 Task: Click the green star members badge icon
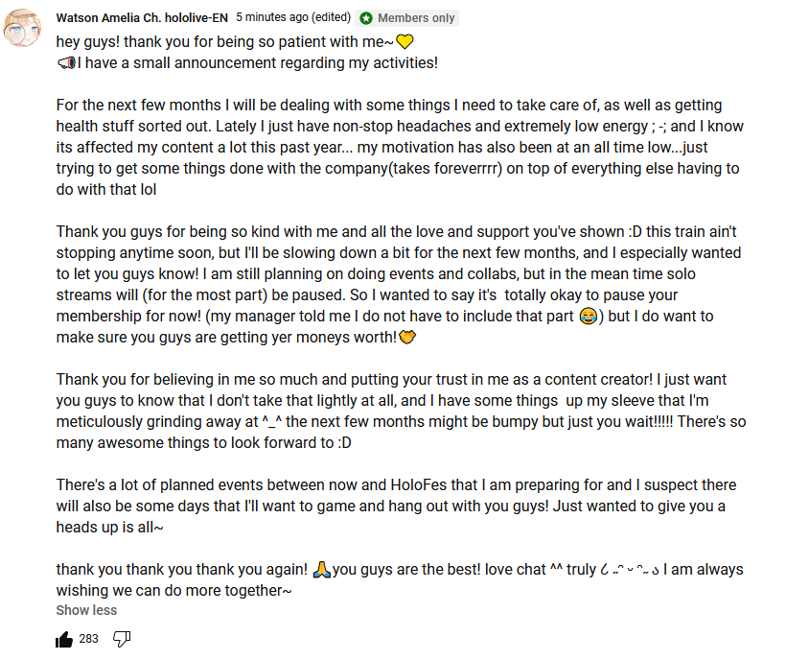(x=366, y=18)
